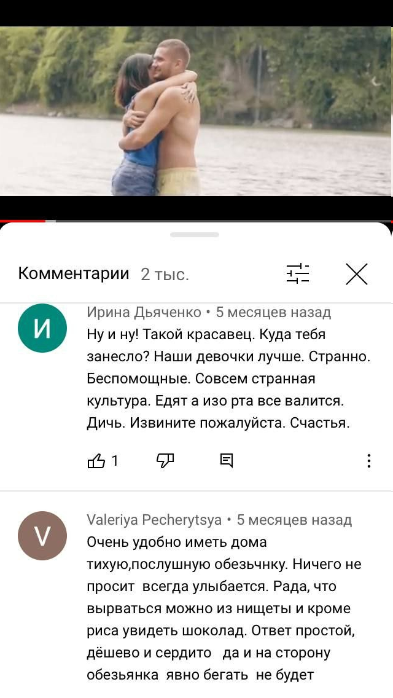The image size is (393, 698).
Task: Open Ирина Дьяченко's channel name link
Action: point(144,313)
